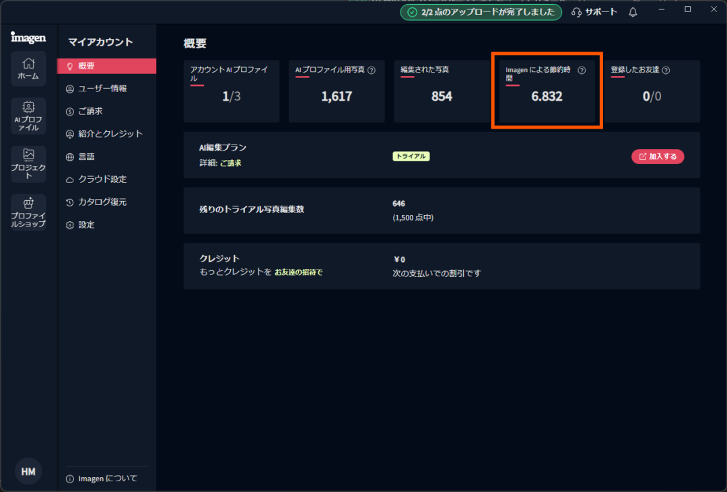Open the HM user avatar
Screen dimensions: 727x492
click(x=28, y=472)
